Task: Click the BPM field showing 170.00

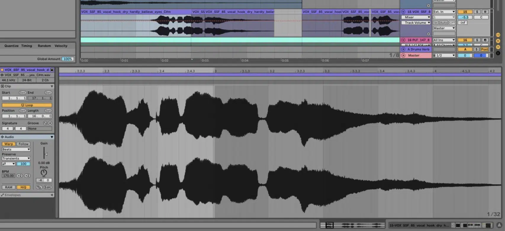Action: pos(8,176)
